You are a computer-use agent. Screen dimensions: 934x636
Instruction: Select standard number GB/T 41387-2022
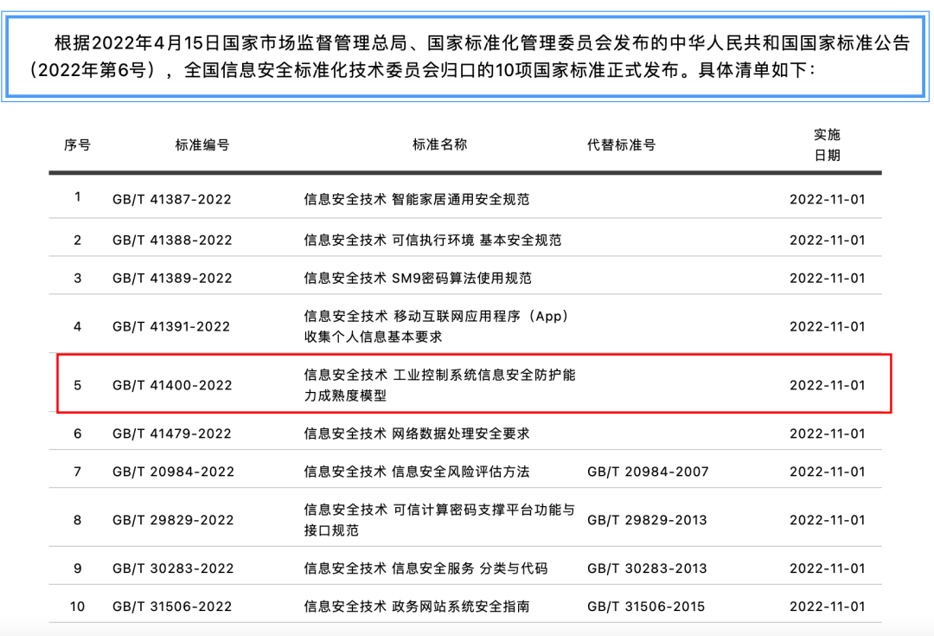point(172,199)
